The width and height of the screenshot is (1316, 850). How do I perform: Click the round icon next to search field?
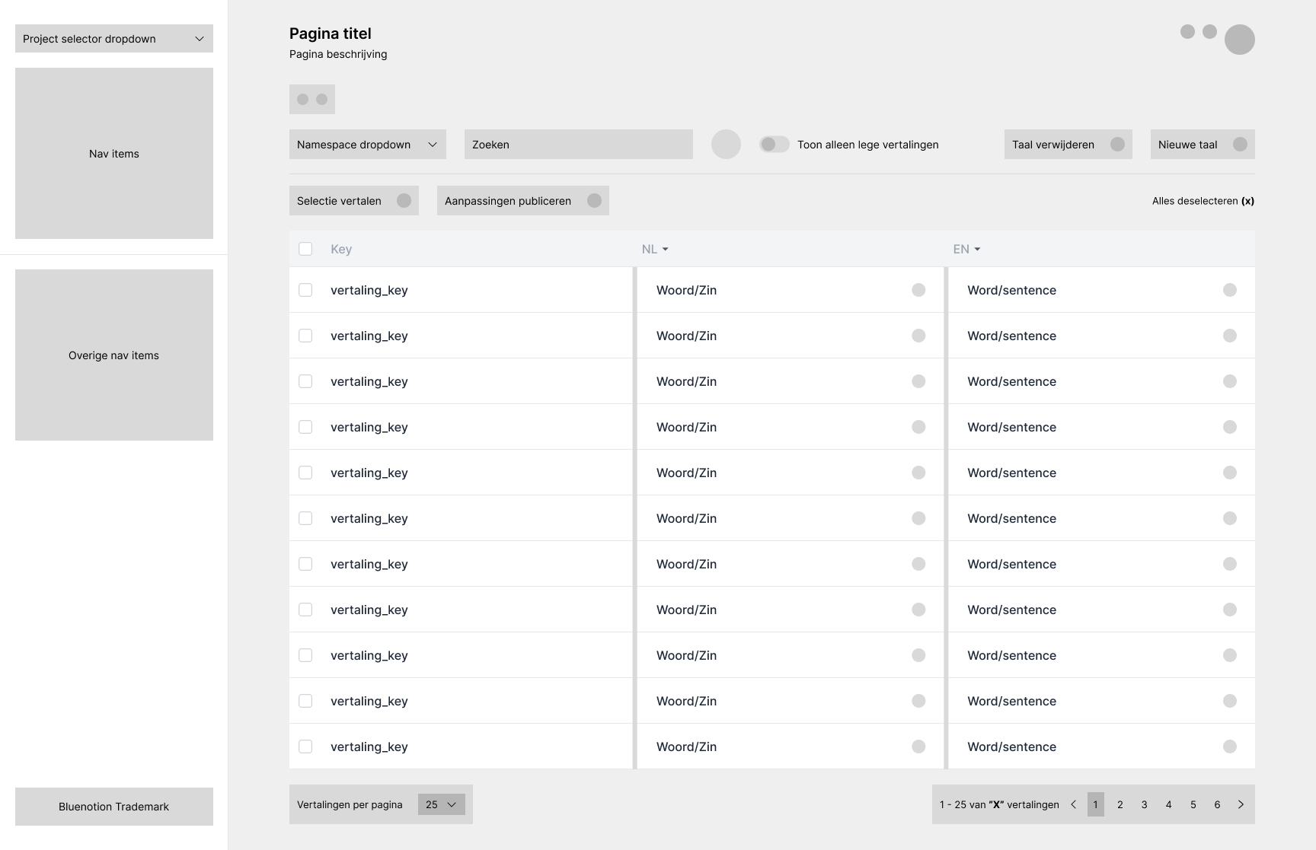[x=726, y=145]
